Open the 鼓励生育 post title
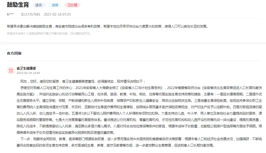 [18, 5]
